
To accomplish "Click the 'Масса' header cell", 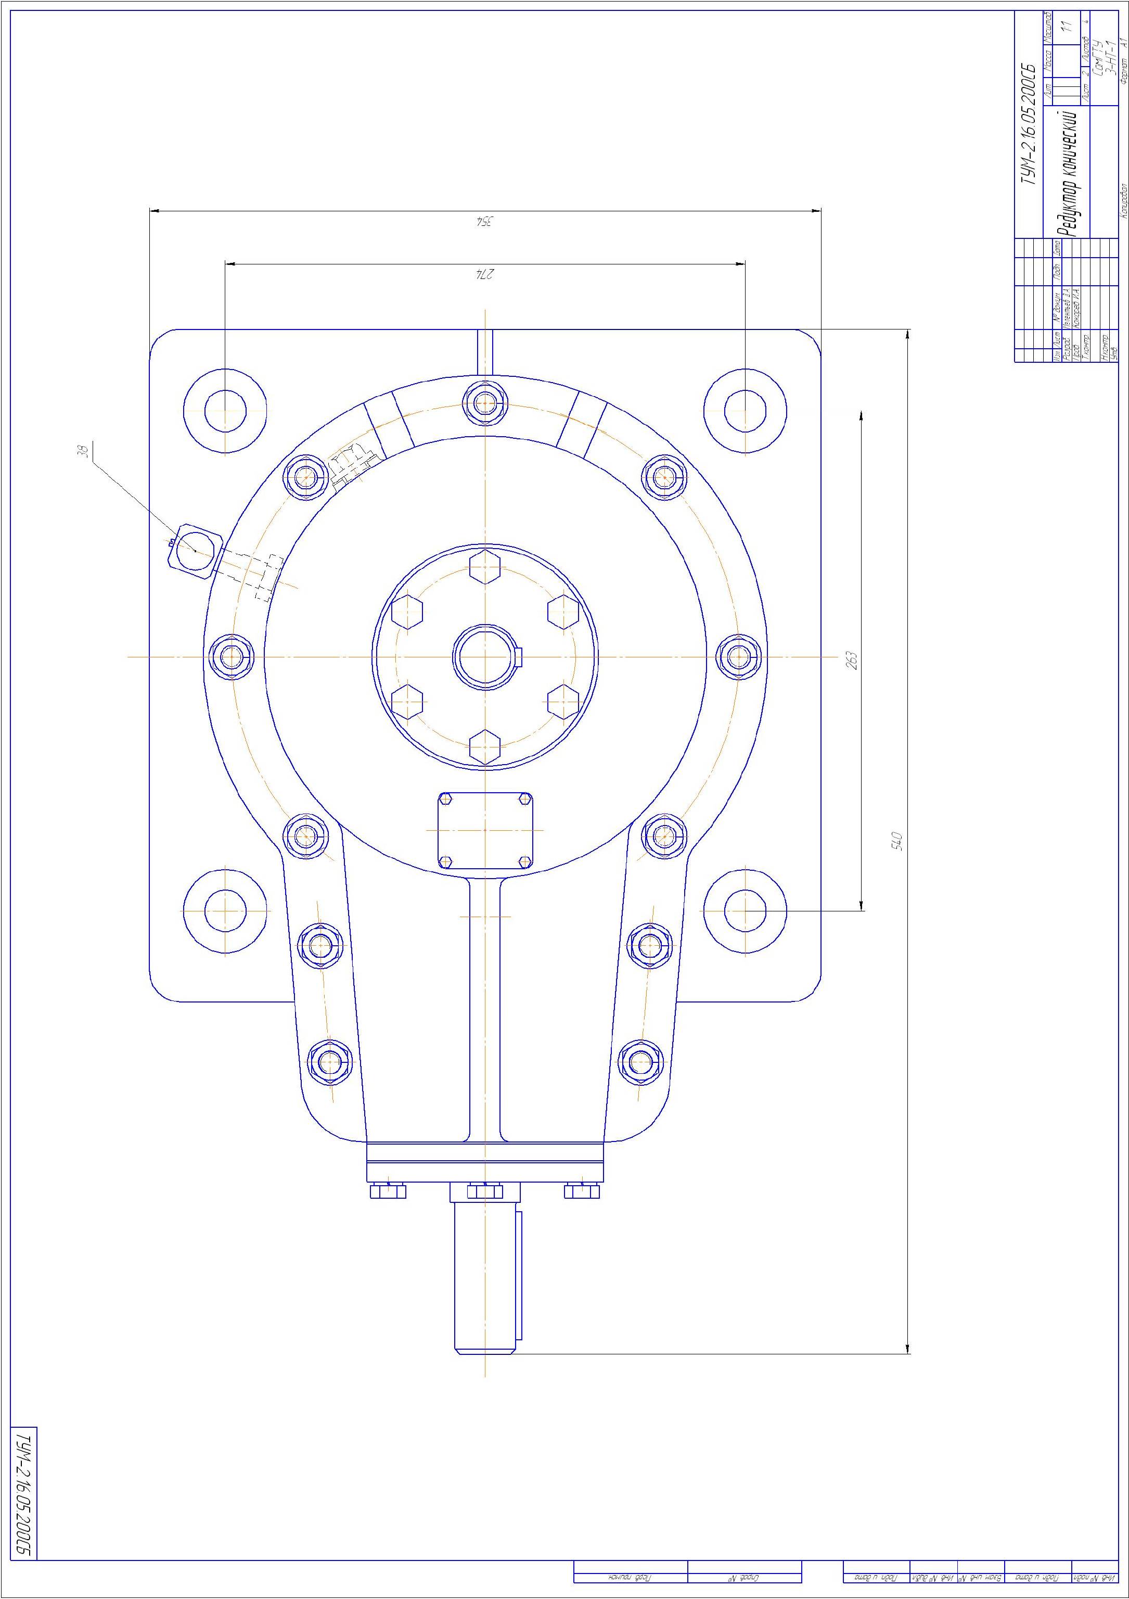I will point(1049,60).
